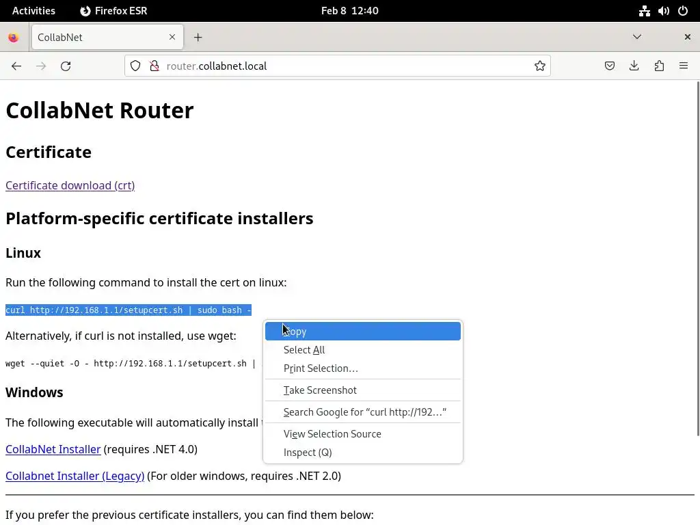Screen dimensions: 700x525
Task: Open the Pocket save icon
Action: (609, 66)
